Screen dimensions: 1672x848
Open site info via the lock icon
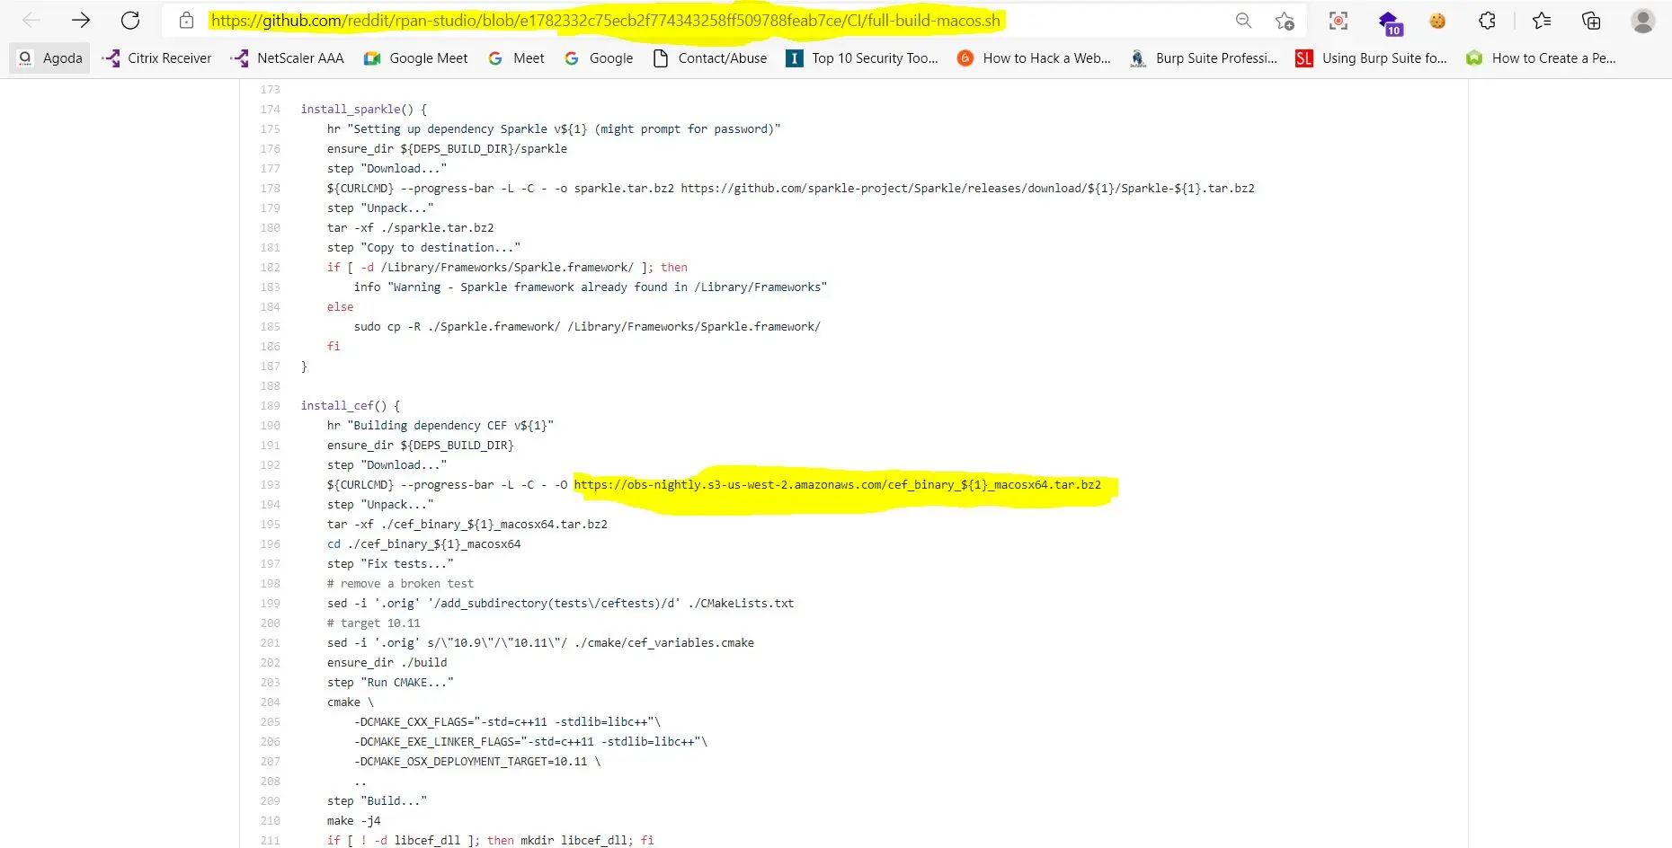coord(186,20)
